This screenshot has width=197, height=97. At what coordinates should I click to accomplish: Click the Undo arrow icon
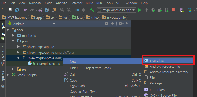(25, 10)
